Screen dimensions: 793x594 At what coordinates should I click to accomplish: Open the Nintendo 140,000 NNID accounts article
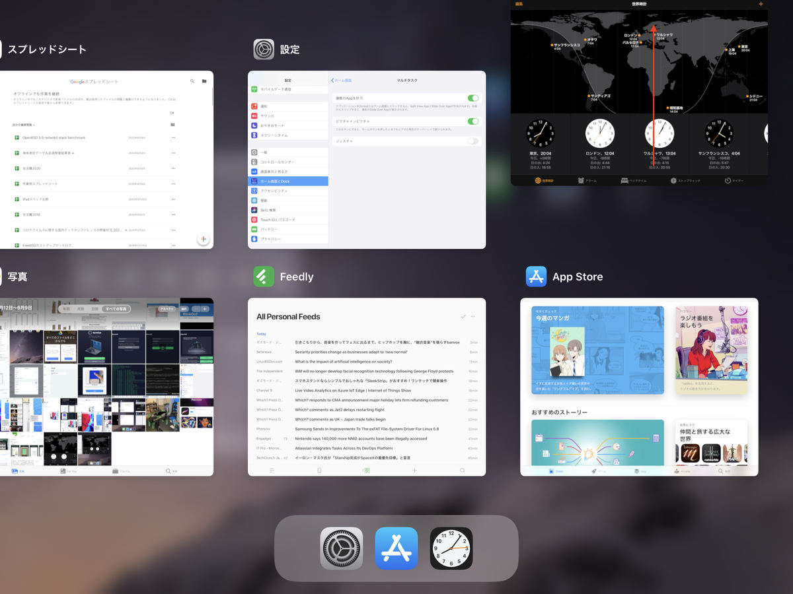(361, 438)
